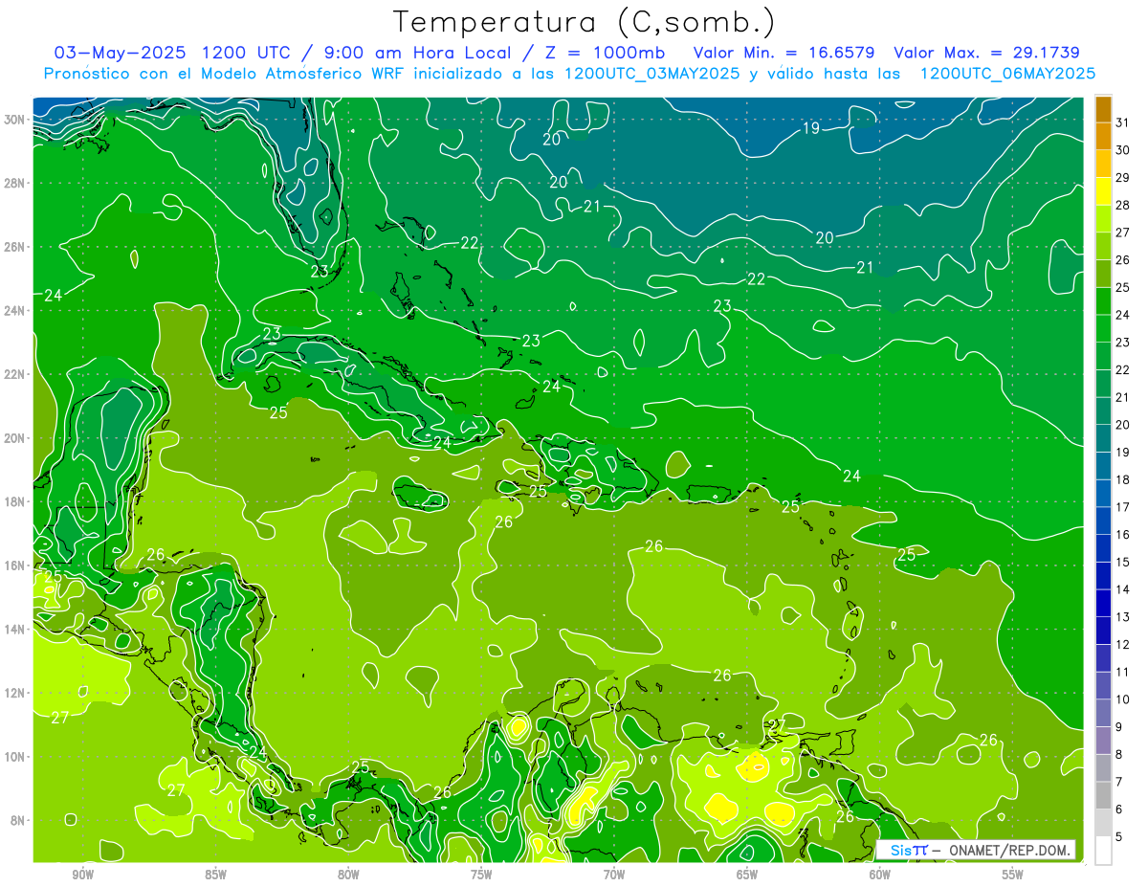Click the 80W longitude axis label
The image size is (1148, 887).
(348, 875)
